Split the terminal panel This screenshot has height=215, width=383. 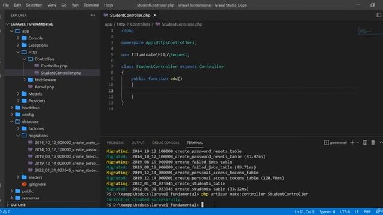[365, 143]
